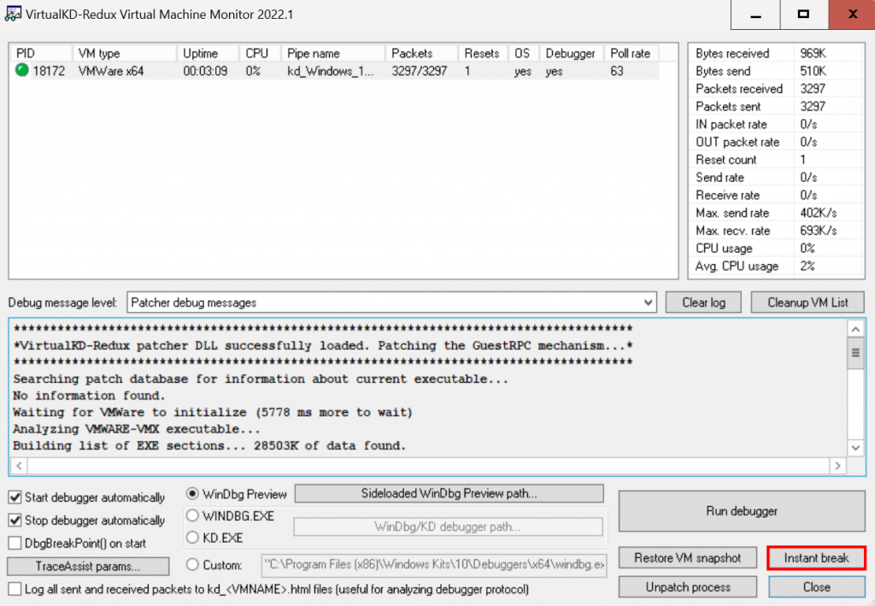The width and height of the screenshot is (875, 606).
Task: Click the Run debugger button
Action: pyautogui.click(x=742, y=511)
